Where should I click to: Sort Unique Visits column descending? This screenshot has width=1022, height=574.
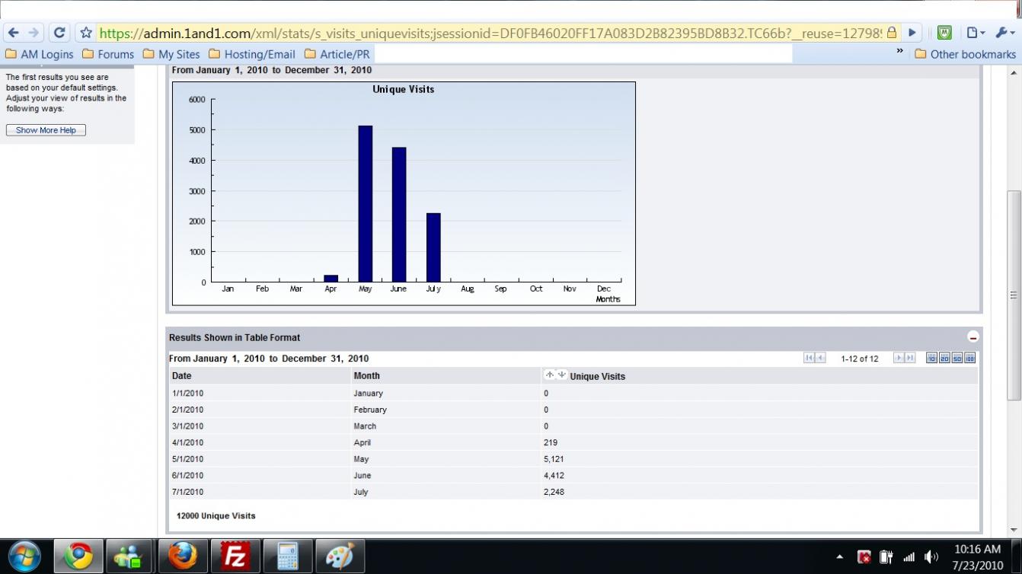[561, 375]
